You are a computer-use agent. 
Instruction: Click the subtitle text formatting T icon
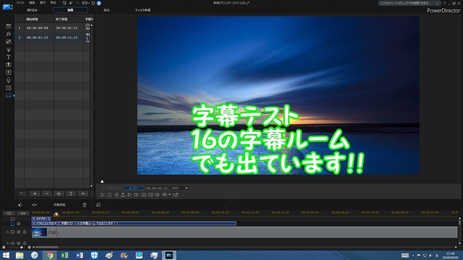tap(71, 193)
